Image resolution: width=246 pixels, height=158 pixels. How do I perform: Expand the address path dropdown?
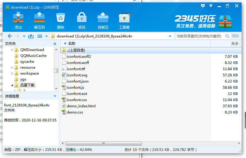point(170,36)
